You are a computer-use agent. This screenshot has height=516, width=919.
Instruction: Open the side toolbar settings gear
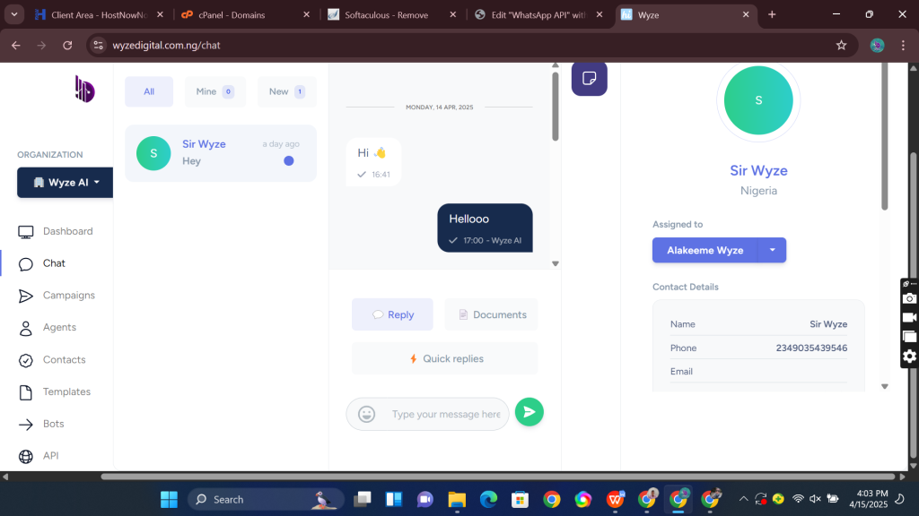(910, 357)
